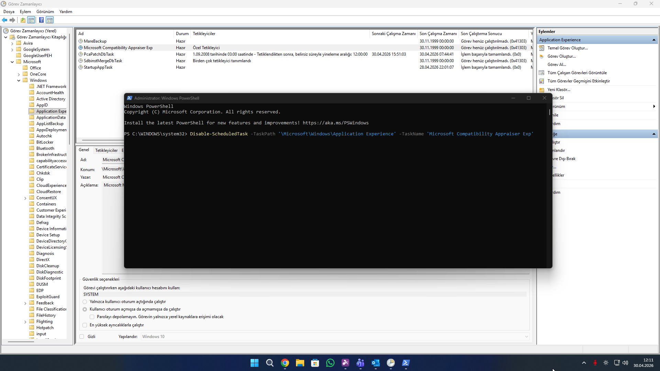
Task: Open the Yapılandır Windows 10 dropdown
Action: coord(335,337)
